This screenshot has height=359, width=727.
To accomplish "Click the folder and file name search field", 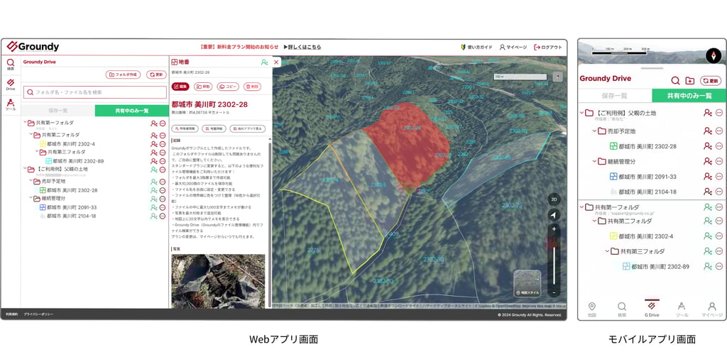I will [95, 92].
